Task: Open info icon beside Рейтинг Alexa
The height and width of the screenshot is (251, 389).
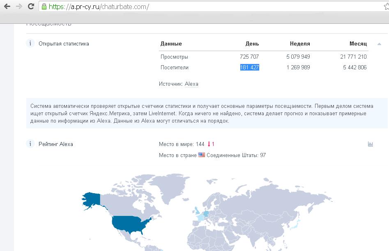Action: click(30, 144)
